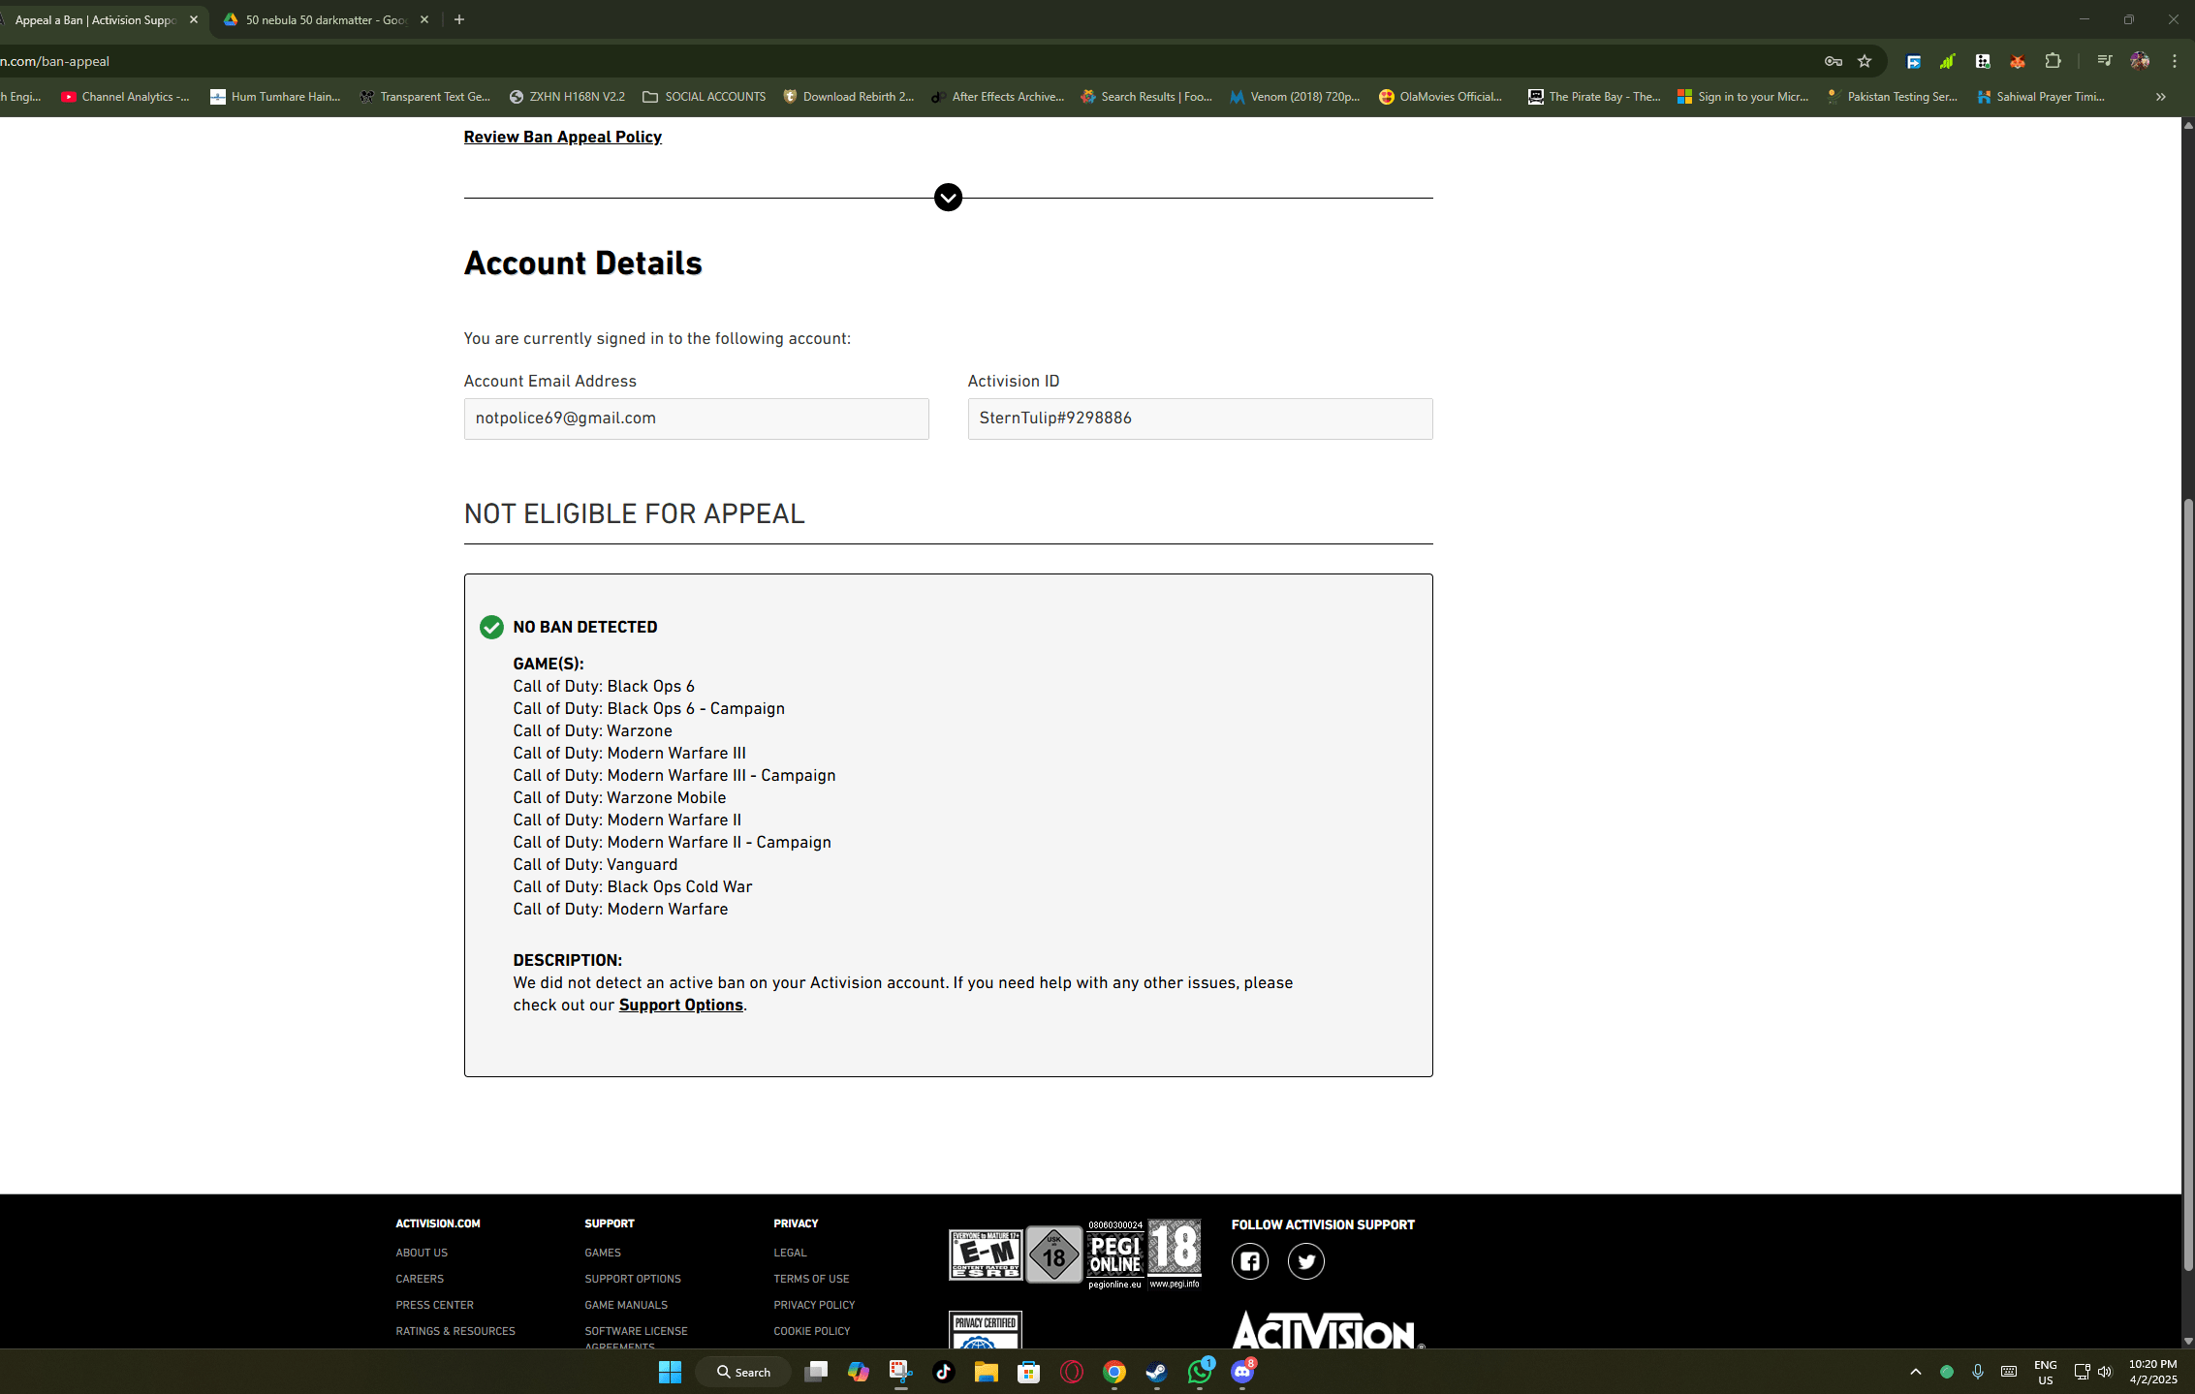Open WhatsApp from the taskbar
The image size is (2195, 1394).
[1199, 1372]
